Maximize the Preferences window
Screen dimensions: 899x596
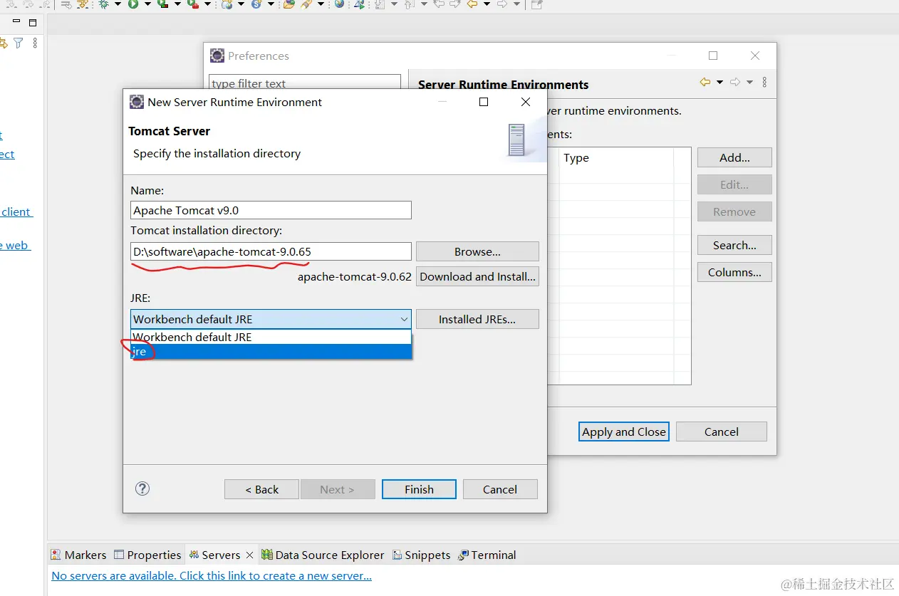[x=713, y=56]
